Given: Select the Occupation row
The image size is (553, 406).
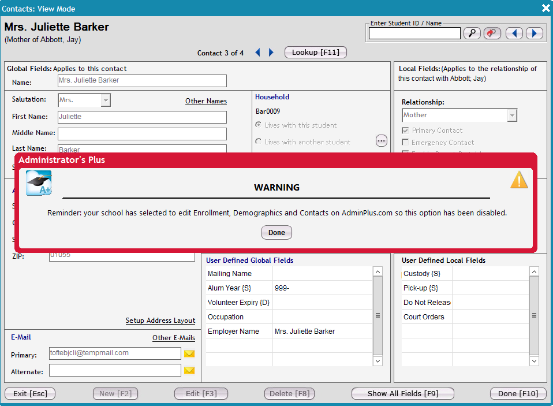Looking at the screenshot, I should click(289, 316).
